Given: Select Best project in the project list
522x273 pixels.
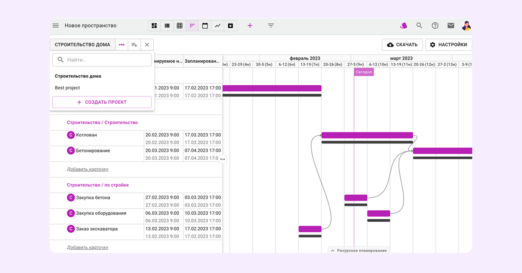Looking at the screenshot, I should click(67, 88).
